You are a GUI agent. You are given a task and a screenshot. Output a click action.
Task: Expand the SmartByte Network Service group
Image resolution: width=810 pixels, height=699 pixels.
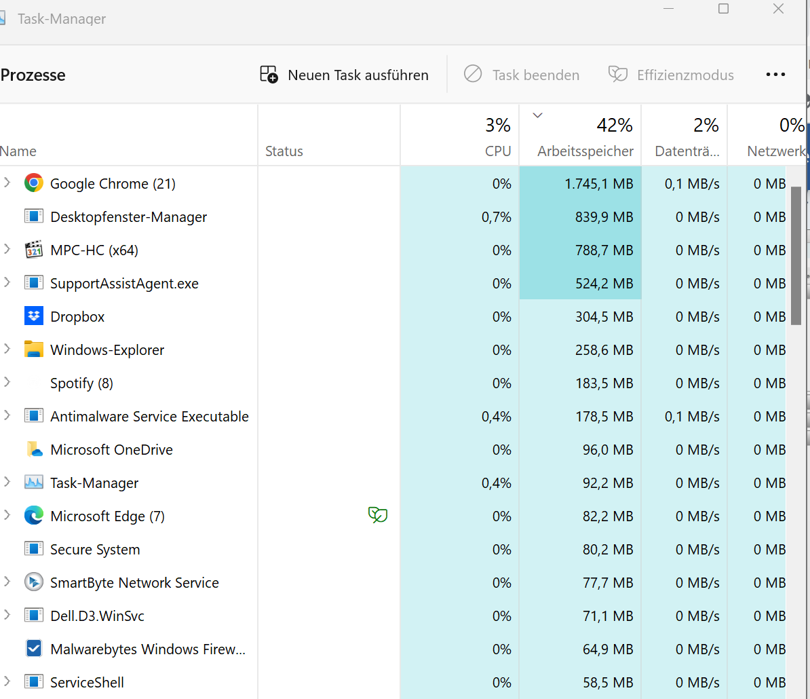coord(7,581)
